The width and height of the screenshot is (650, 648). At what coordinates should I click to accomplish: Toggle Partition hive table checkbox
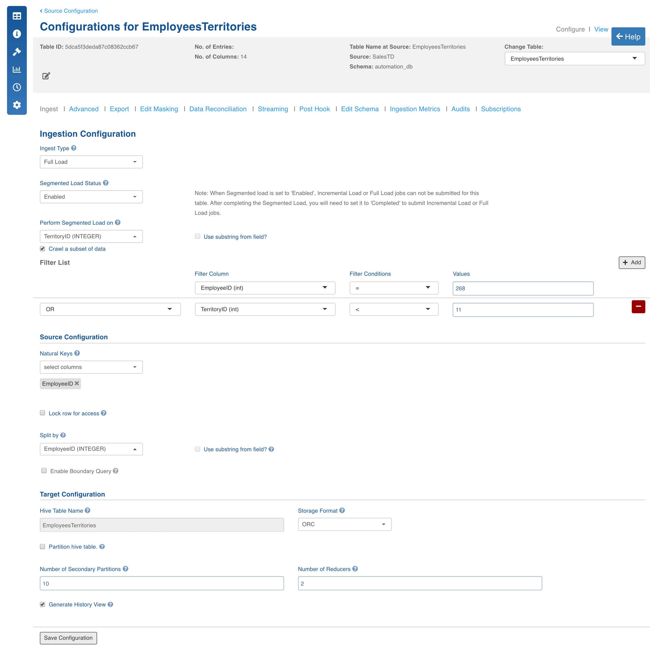42,546
